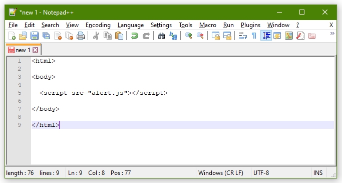
Task: Click line number 5 in margin
Action: [20, 93]
